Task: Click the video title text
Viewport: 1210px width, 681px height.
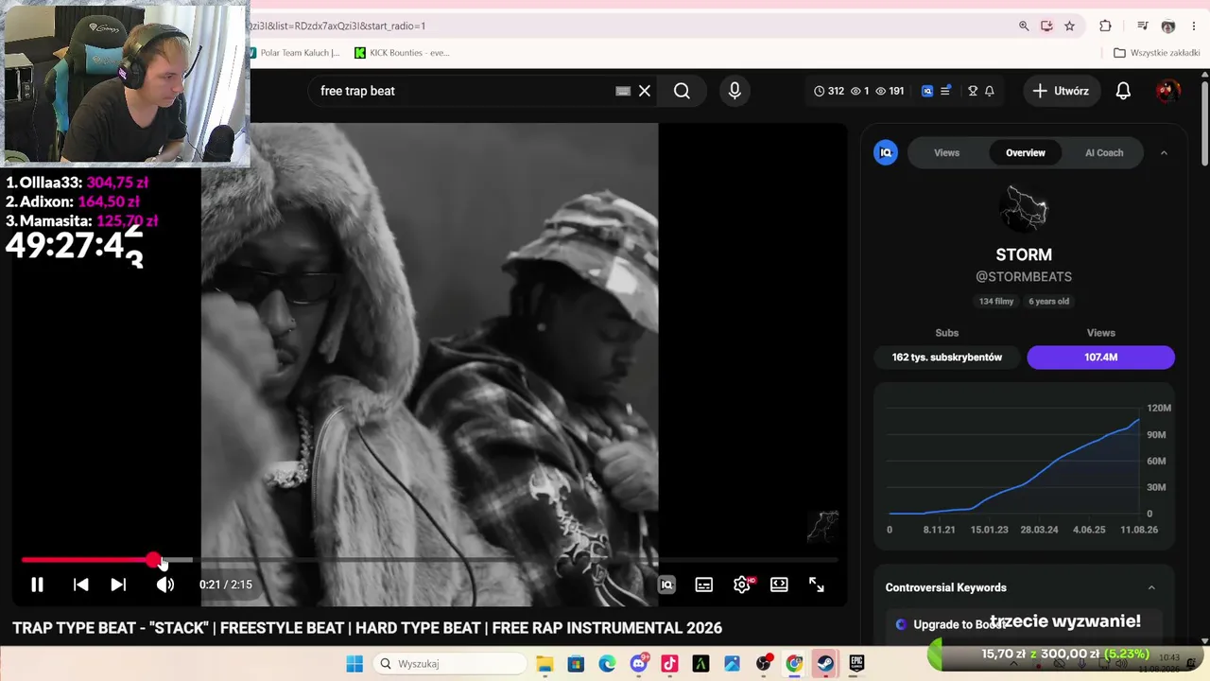Action: [367, 628]
